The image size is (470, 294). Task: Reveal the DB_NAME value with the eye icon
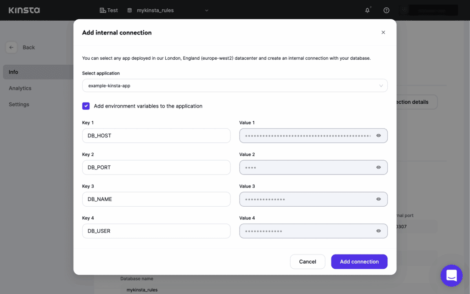378,199
